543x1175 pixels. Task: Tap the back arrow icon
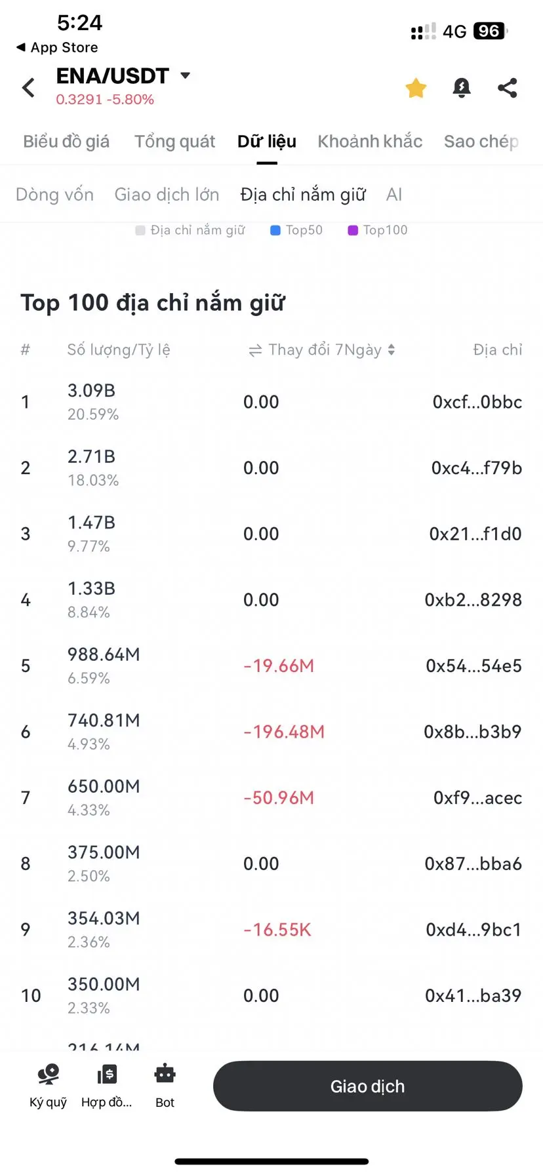point(28,87)
